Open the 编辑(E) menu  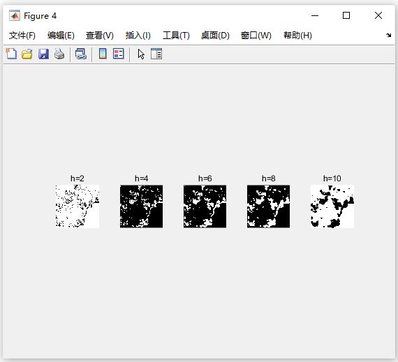click(x=61, y=36)
